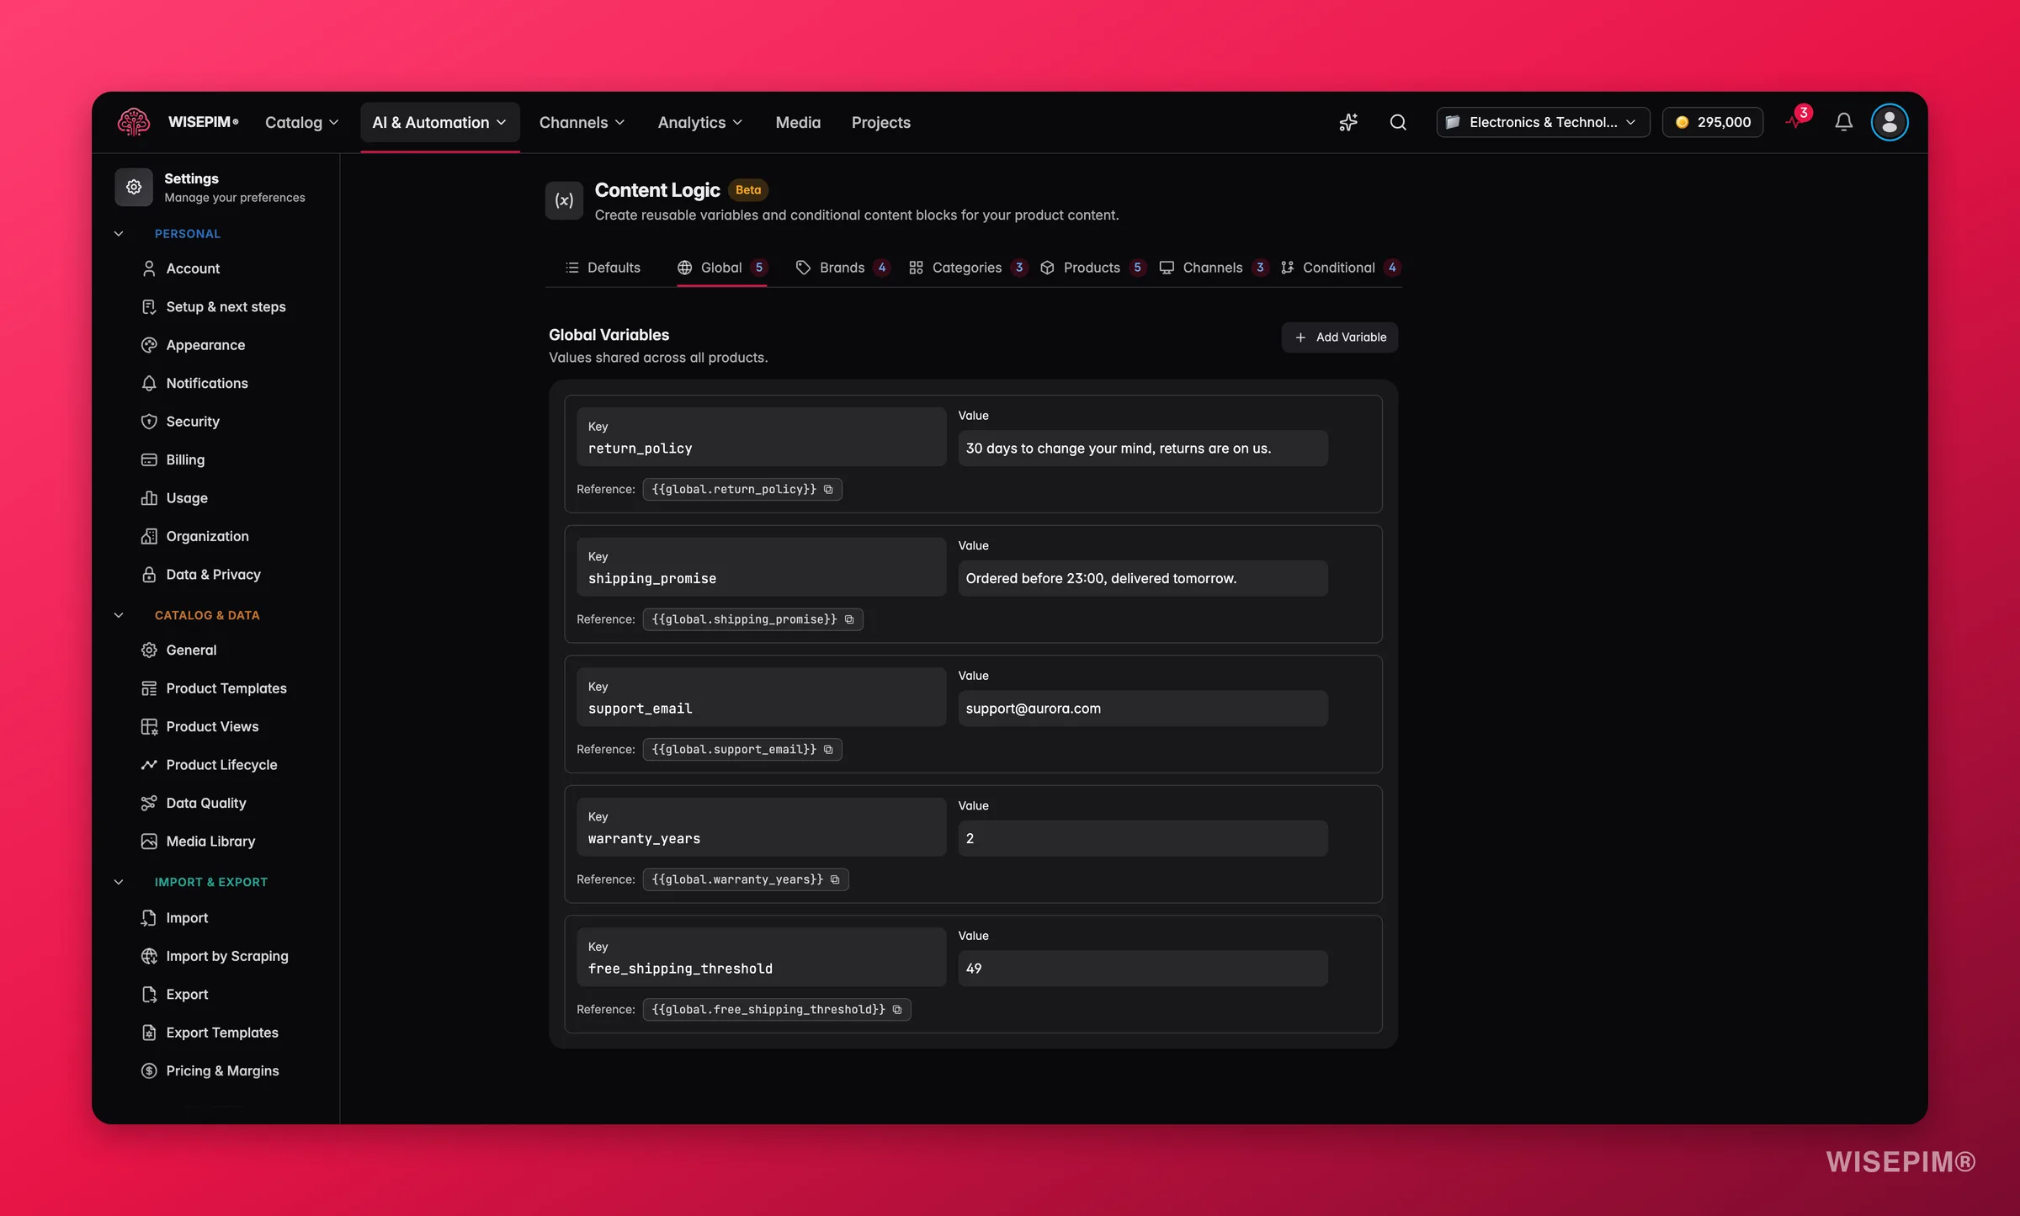Open Media in top navigation
The width and height of the screenshot is (2020, 1216).
pos(798,122)
